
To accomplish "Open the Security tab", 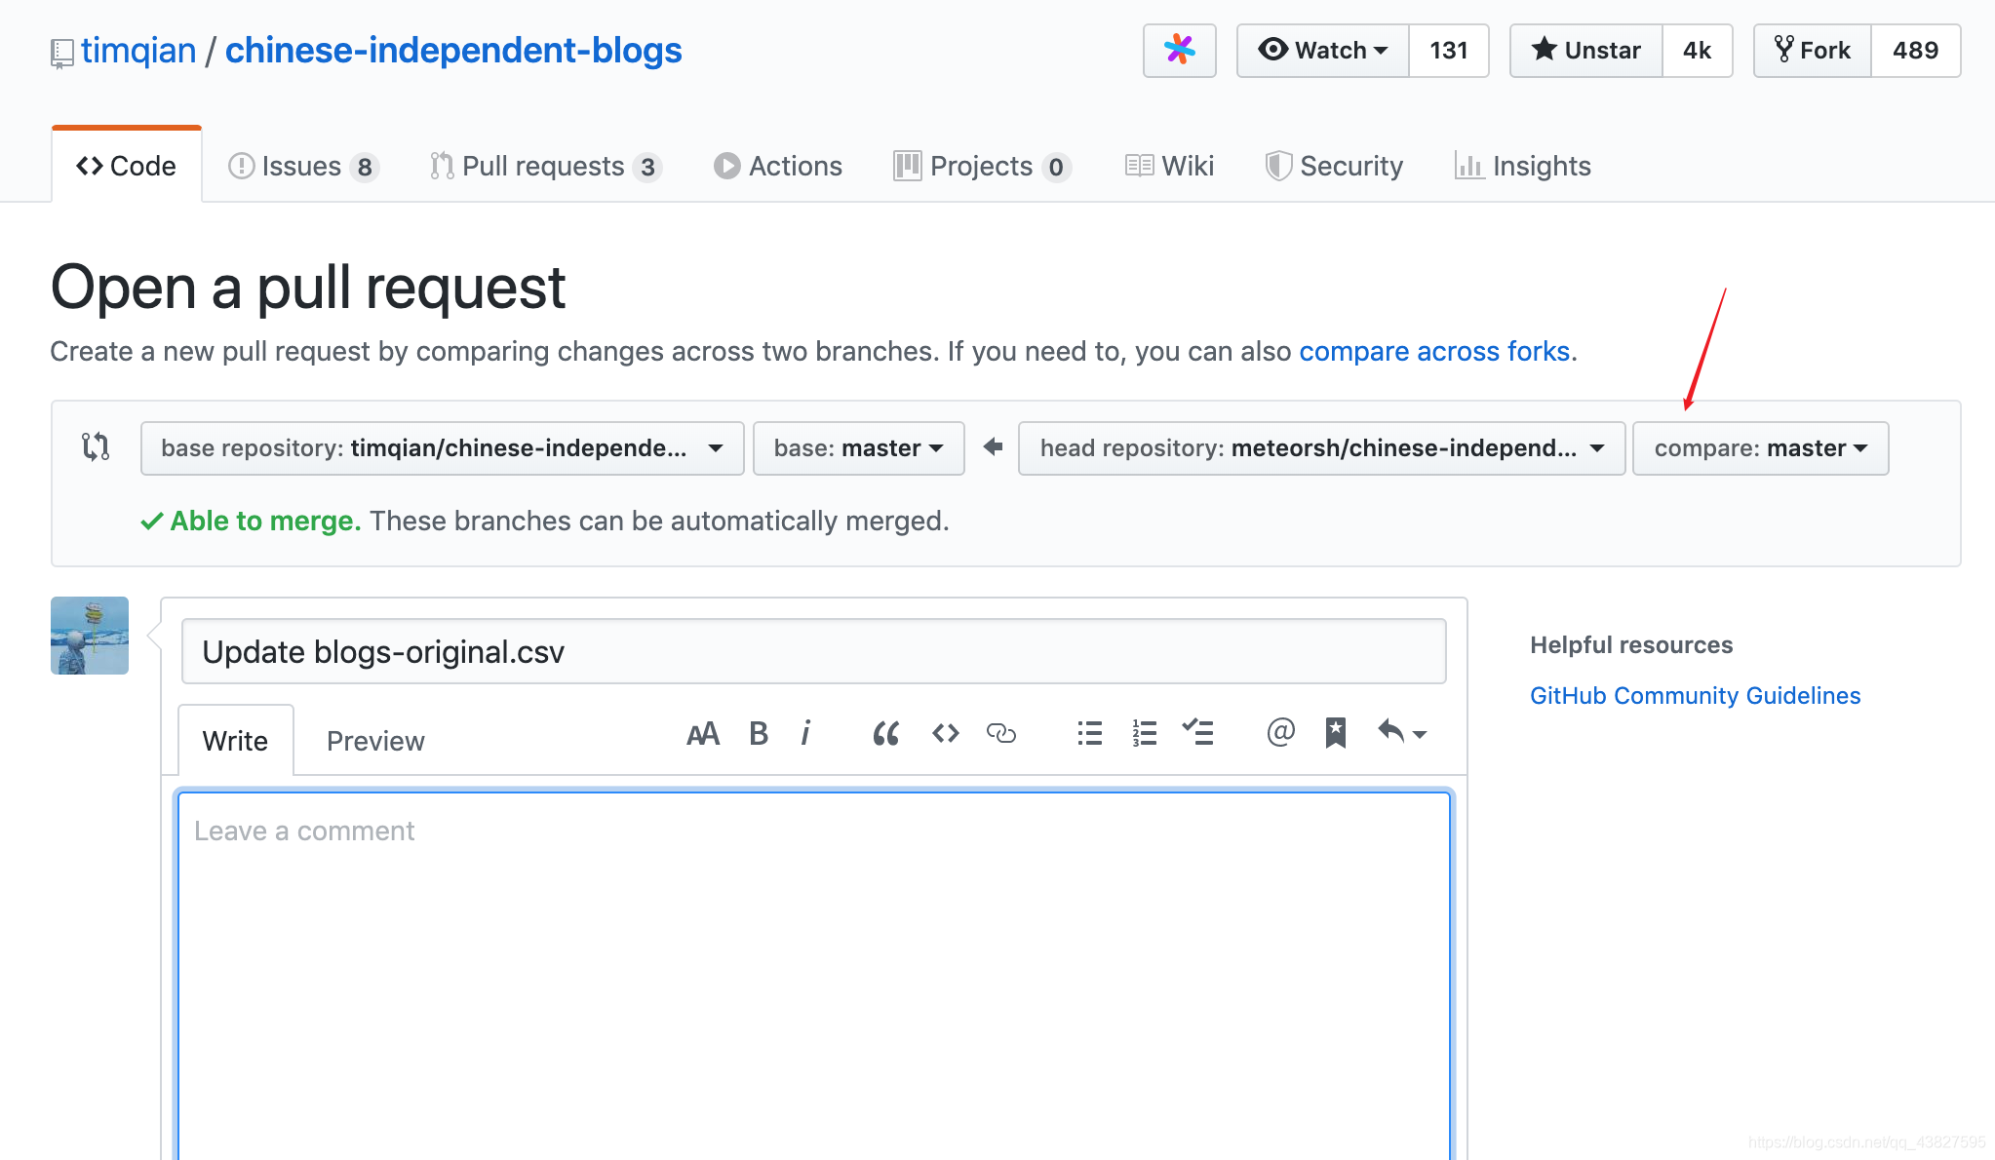I will click(x=1334, y=167).
